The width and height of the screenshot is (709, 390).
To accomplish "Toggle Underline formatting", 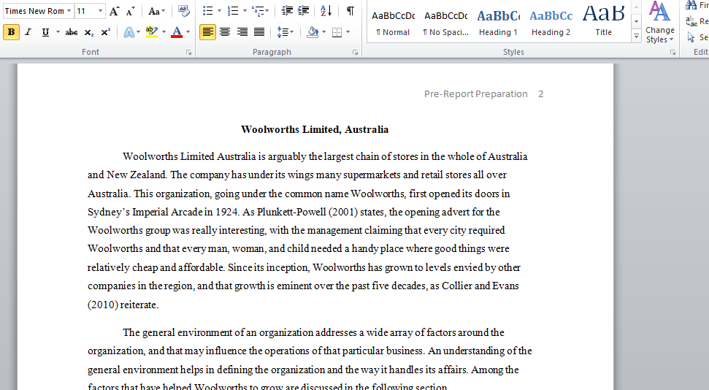I will pos(45,32).
